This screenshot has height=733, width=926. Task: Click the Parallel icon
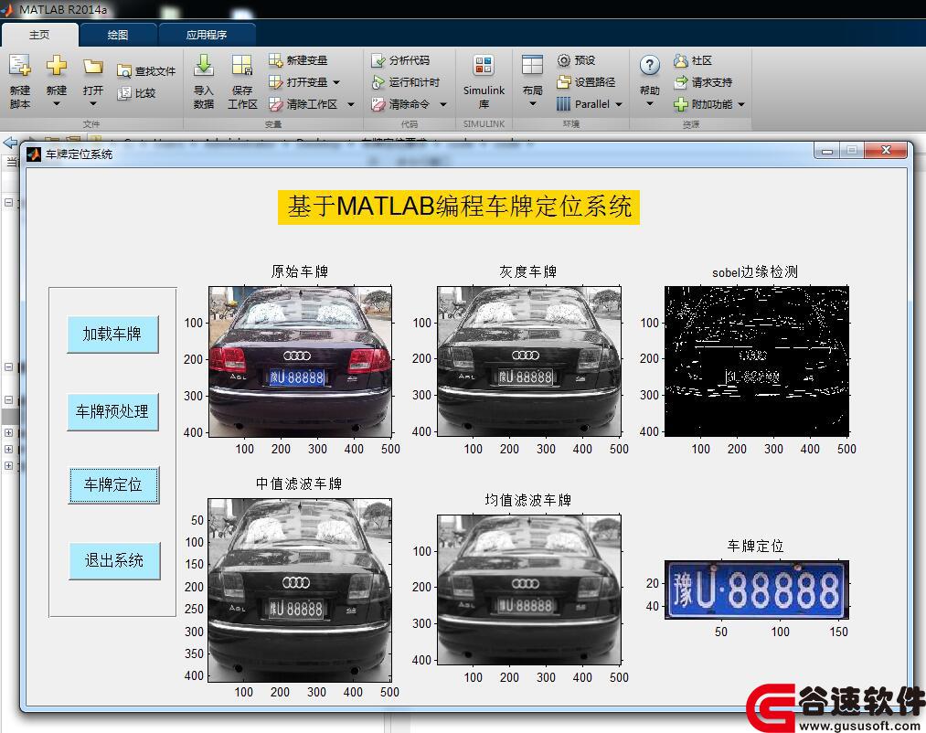564,104
